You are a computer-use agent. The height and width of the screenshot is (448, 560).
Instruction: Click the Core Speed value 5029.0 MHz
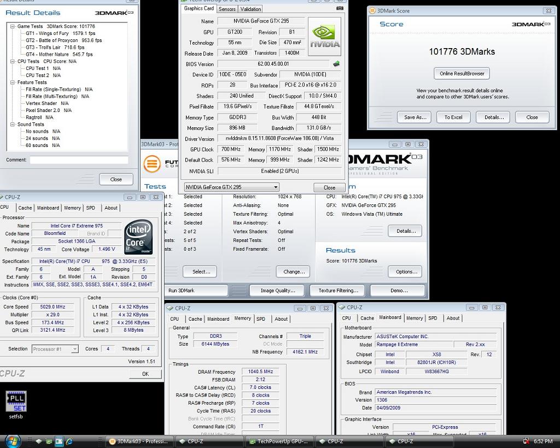coord(53,306)
